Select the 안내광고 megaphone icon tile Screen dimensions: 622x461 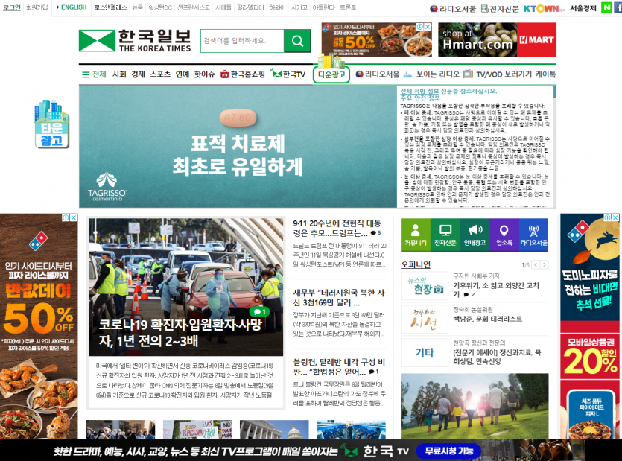(475, 233)
